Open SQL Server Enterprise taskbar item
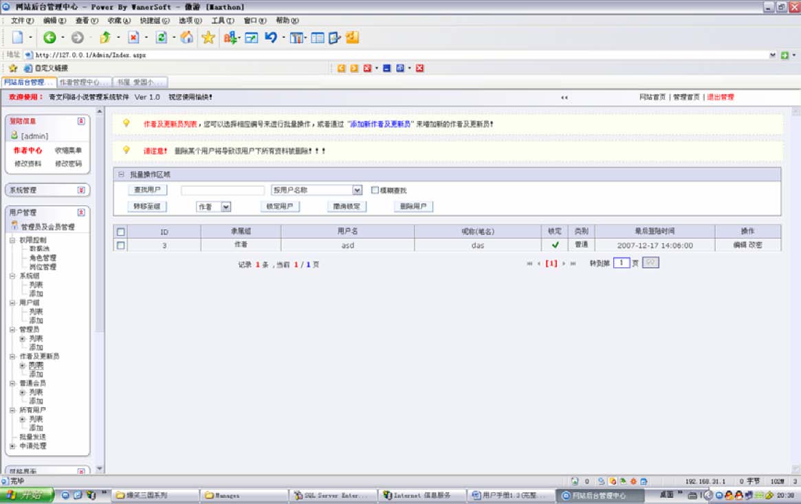801x504 pixels. click(333, 495)
